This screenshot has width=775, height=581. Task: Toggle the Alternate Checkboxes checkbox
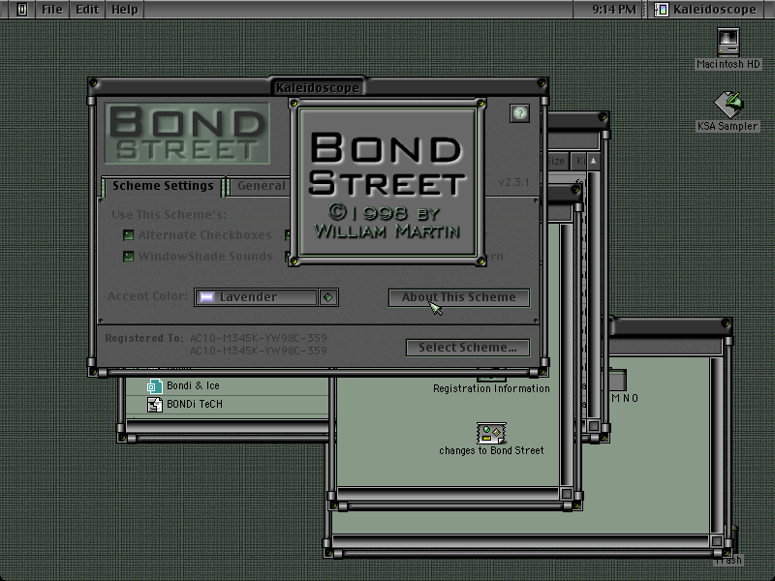[129, 235]
